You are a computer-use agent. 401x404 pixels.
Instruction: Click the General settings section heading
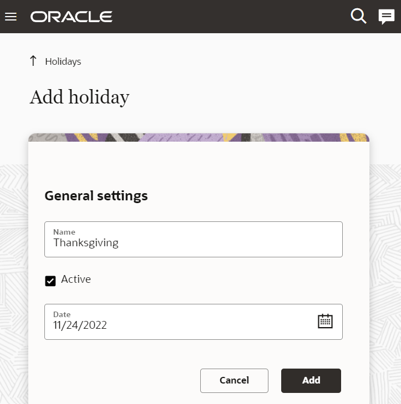tap(96, 195)
